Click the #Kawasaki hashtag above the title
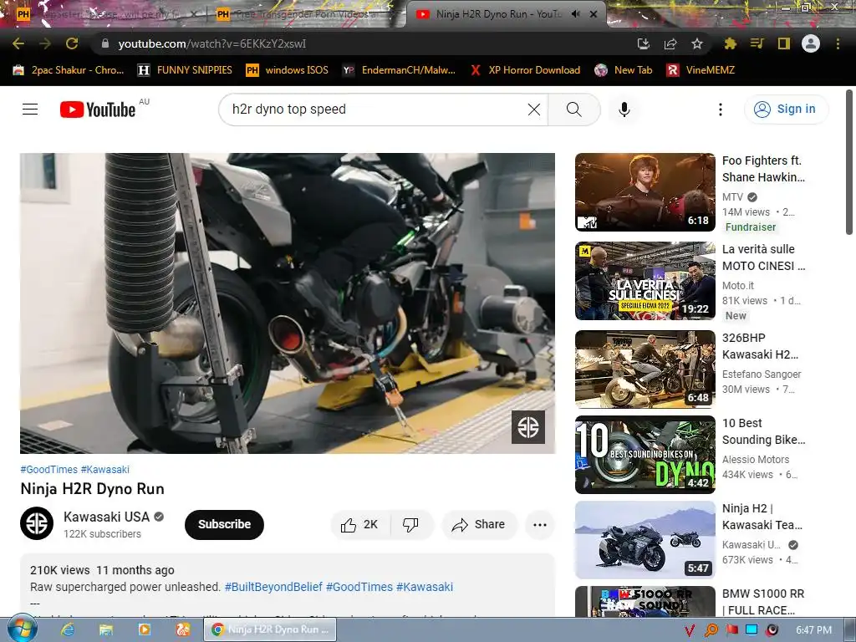Image resolution: width=856 pixels, height=642 pixels. [x=104, y=469]
